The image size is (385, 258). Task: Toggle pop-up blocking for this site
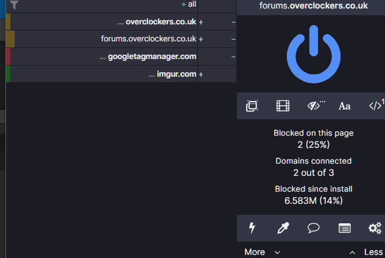252,106
